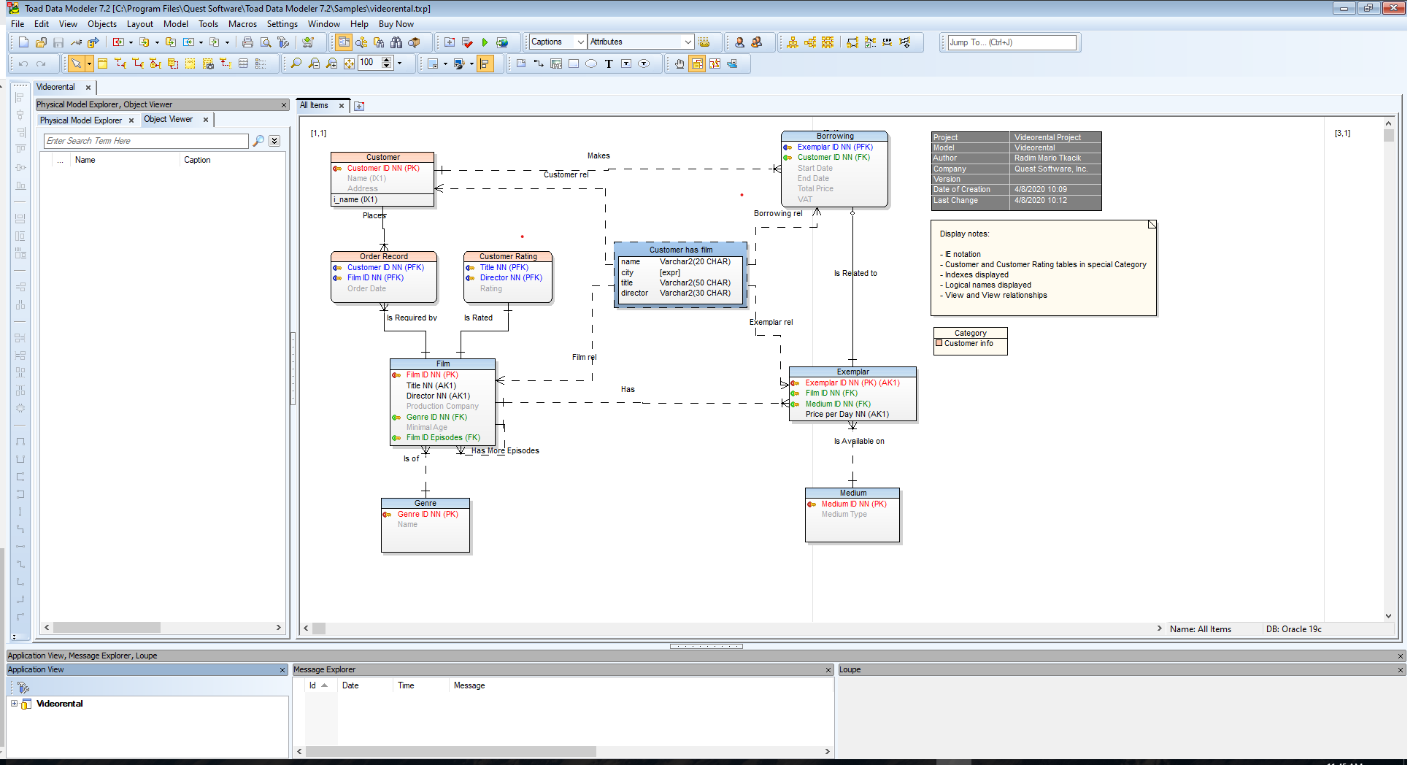Select the Film entity header

pyautogui.click(x=443, y=364)
